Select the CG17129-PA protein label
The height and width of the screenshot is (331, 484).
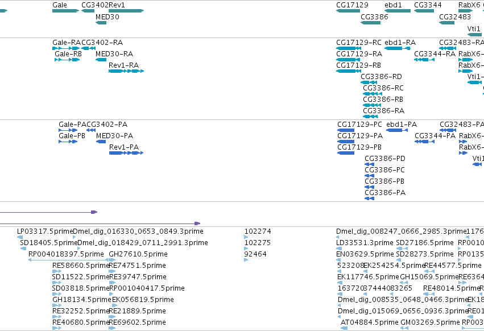360,136
